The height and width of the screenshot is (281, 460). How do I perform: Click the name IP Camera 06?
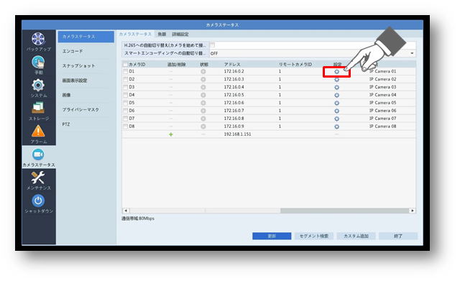point(382,111)
